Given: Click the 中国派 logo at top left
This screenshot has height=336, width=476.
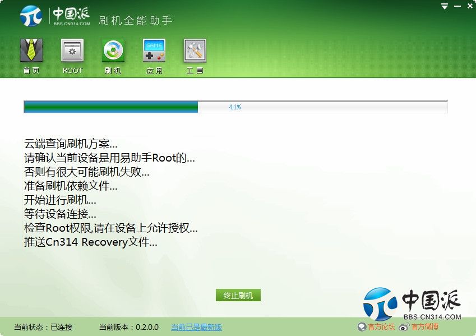Looking at the screenshot, I should click(x=55, y=16).
